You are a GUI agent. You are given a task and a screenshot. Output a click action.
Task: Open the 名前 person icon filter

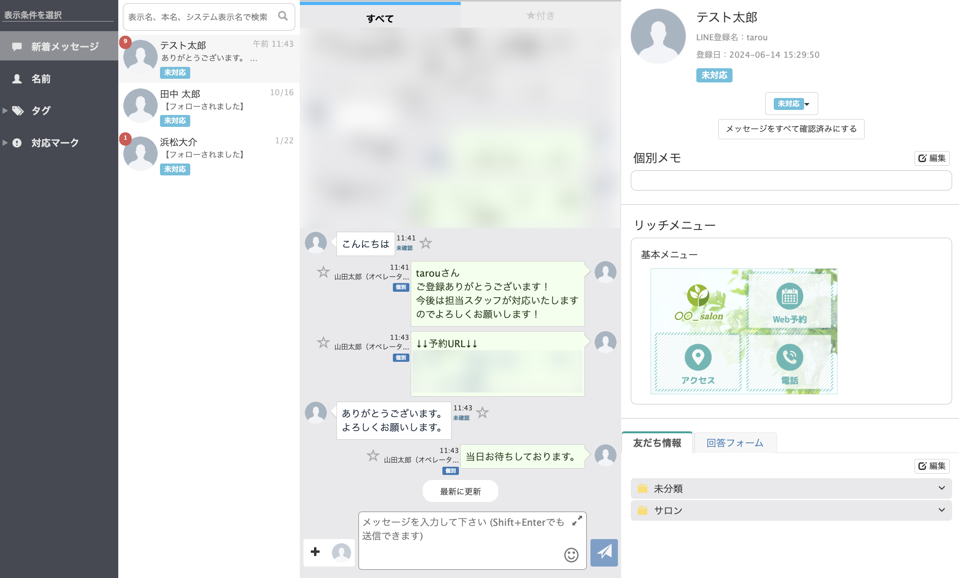(17, 79)
